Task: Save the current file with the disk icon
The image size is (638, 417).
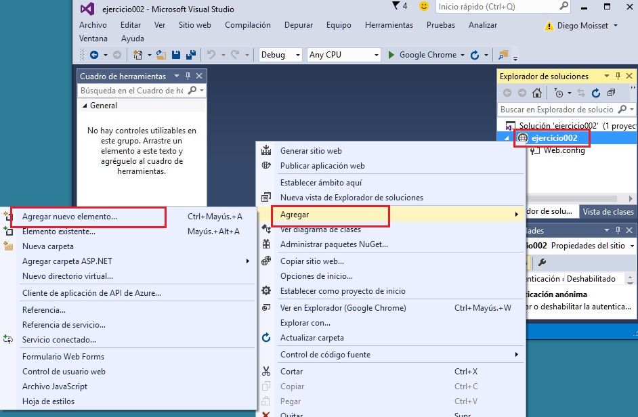Action: point(176,55)
